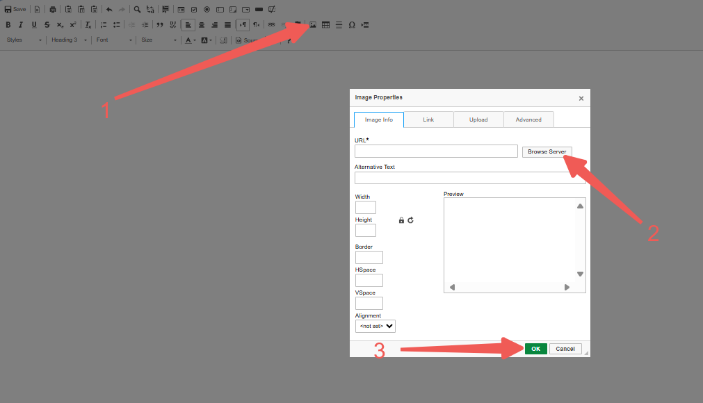Screen dimensions: 703x403
Task: Insert a Form element icon
Action: tap(181, 10)
